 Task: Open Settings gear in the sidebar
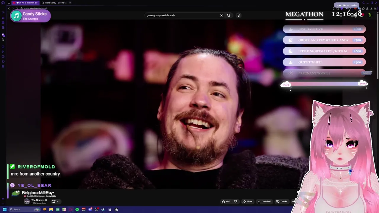click(x=3, y=66)
